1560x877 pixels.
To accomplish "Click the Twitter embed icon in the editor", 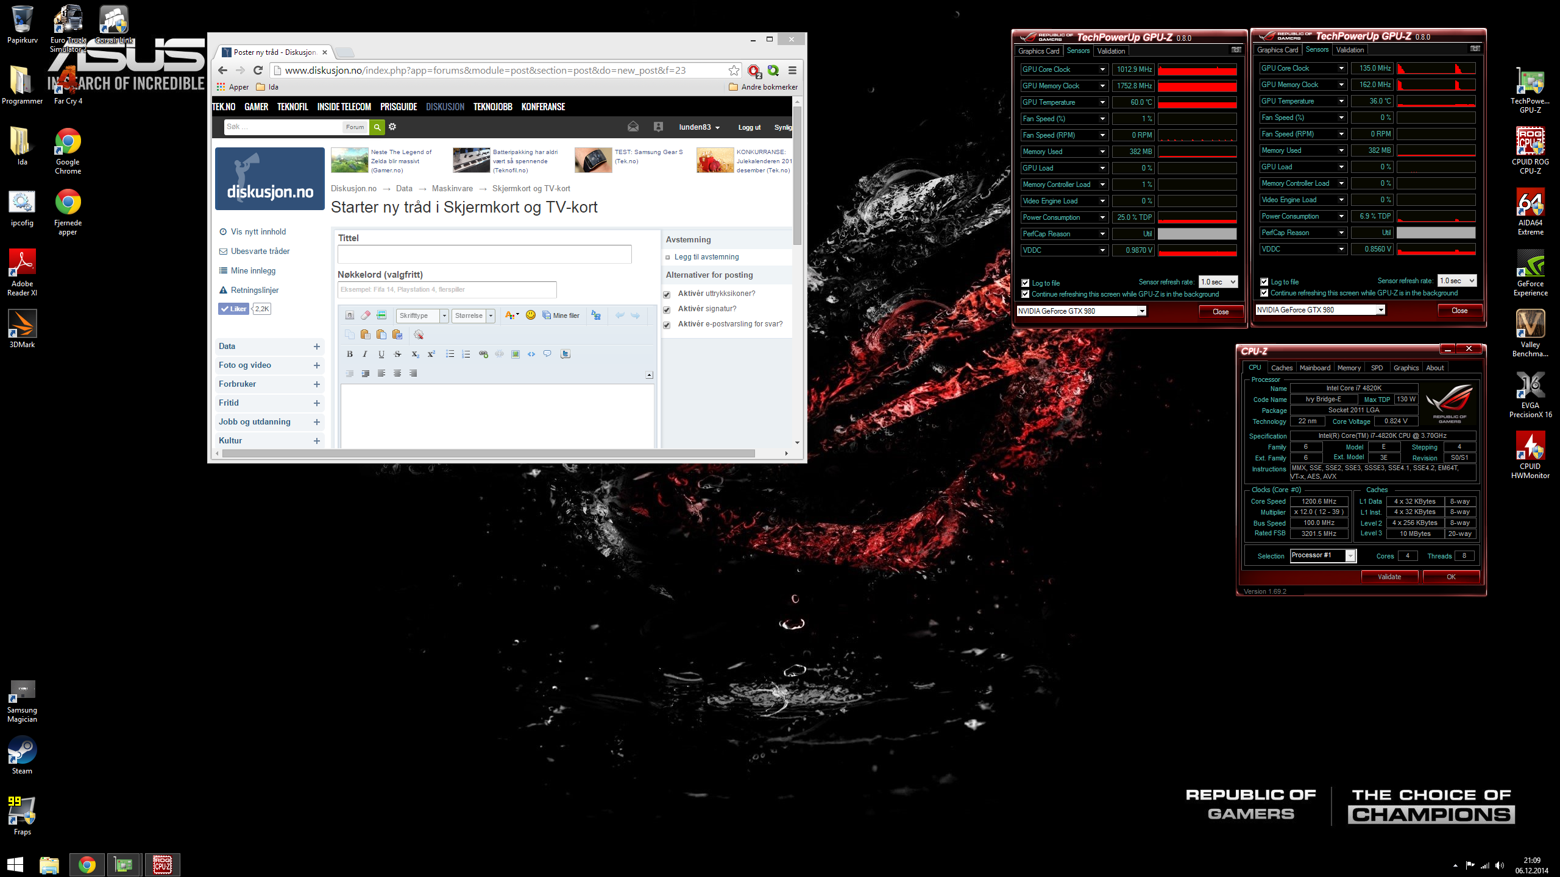I will click(x=565, y=354).
